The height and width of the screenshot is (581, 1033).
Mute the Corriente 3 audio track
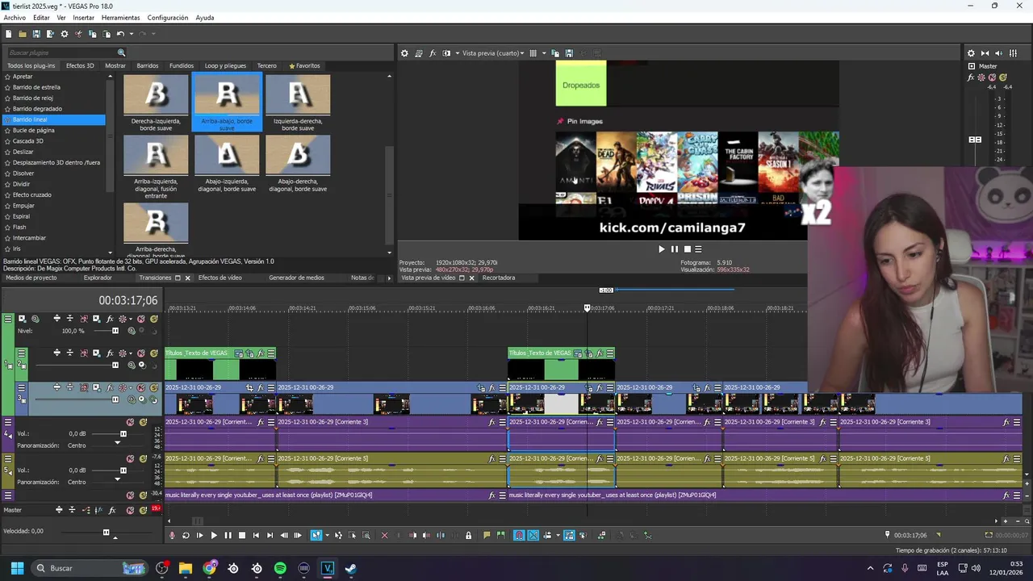click(x=130, y=422)
